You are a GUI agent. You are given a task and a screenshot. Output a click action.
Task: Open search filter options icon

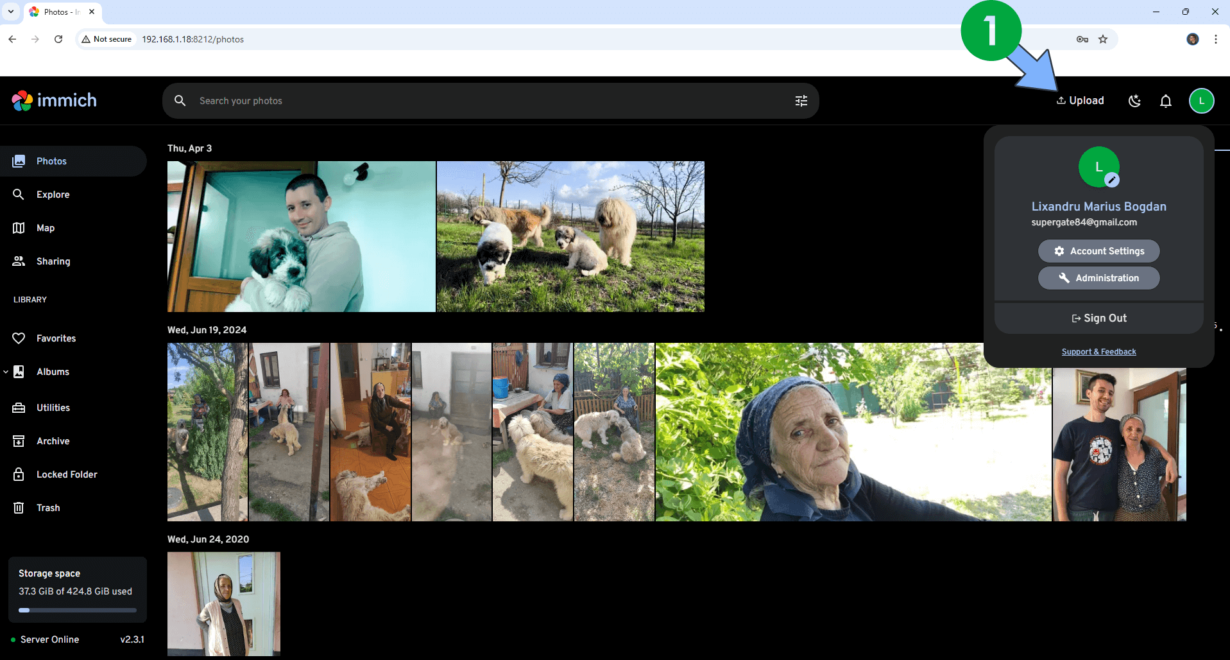coord(801,101)
